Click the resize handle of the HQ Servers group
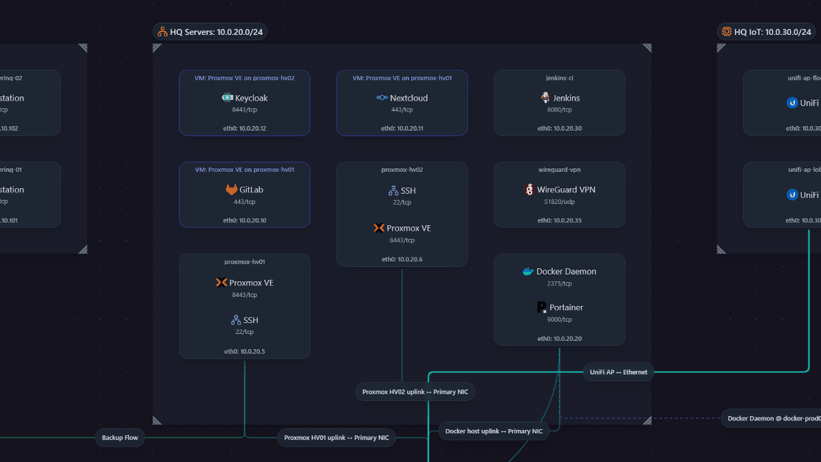The height and width of the screenshot is (462, 821). point(647,420)
